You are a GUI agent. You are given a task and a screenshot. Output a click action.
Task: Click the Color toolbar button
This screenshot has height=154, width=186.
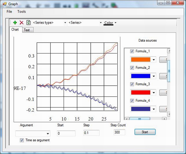coord(108,23)
